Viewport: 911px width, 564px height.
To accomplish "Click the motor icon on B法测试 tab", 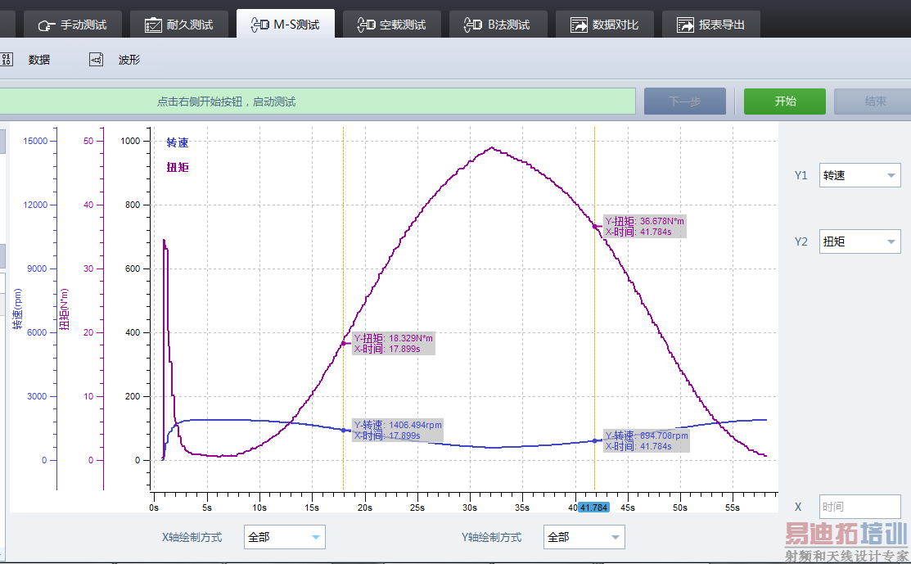I will click(473, 25).
